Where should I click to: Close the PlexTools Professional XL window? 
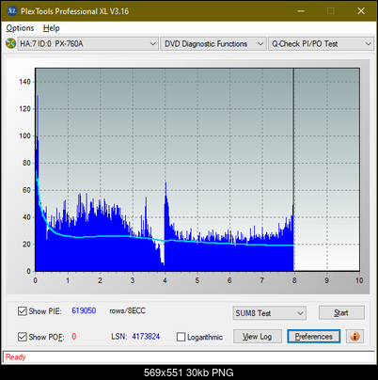(361, 11)
